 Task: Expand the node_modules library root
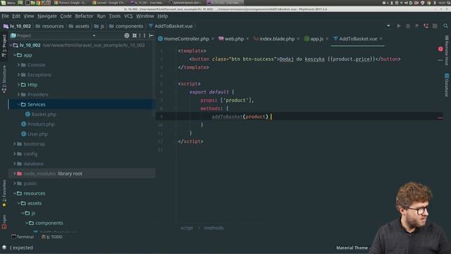point(15,174)
